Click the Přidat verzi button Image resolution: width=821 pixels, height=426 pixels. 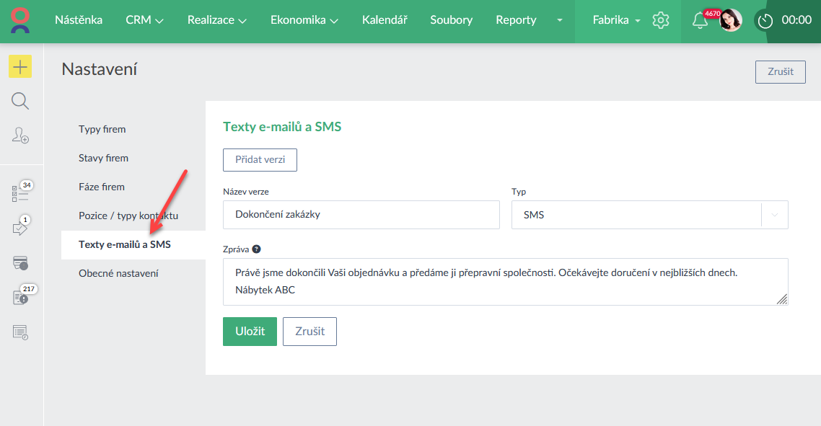point(260,160)
